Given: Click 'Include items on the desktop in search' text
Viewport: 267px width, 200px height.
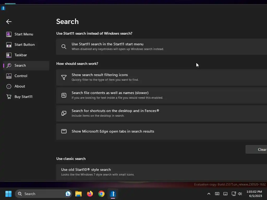Looking at the screenshot, I should pos(98,116).
